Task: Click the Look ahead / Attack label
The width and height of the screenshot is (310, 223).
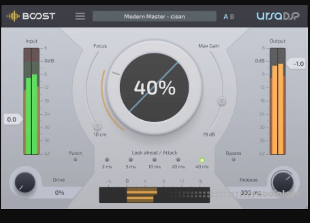Action: [x=155, y=152]
